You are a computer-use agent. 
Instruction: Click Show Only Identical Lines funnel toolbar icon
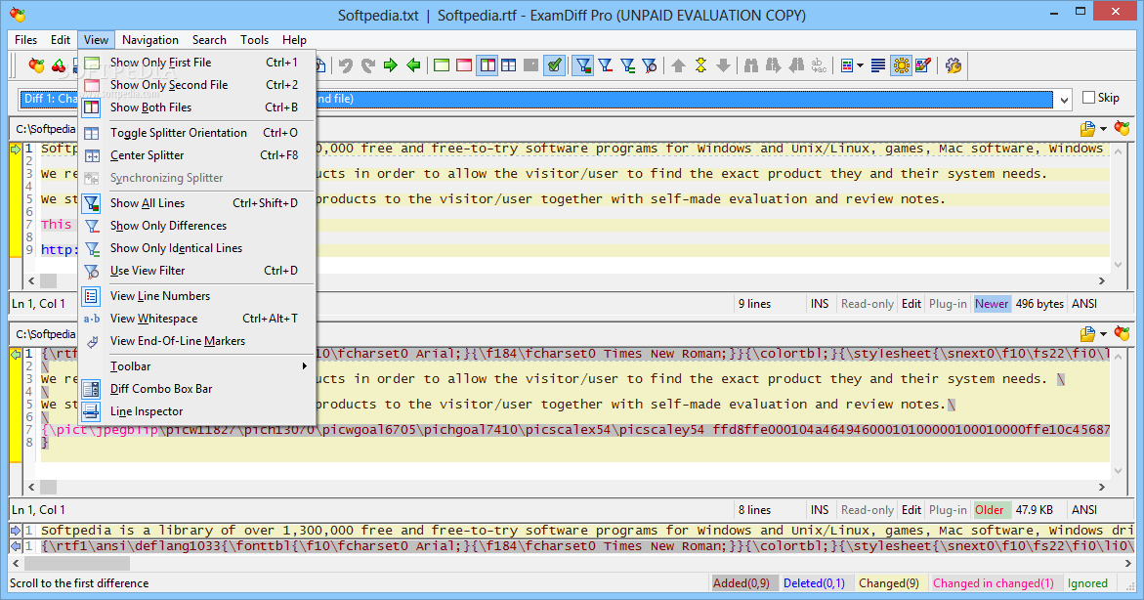click(x=627, y=65)
